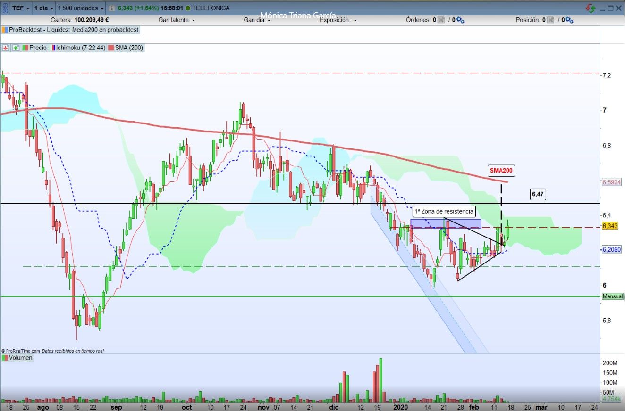Click the 6,8 price scale label
625x411 pixels.
[x=607, y=146]
